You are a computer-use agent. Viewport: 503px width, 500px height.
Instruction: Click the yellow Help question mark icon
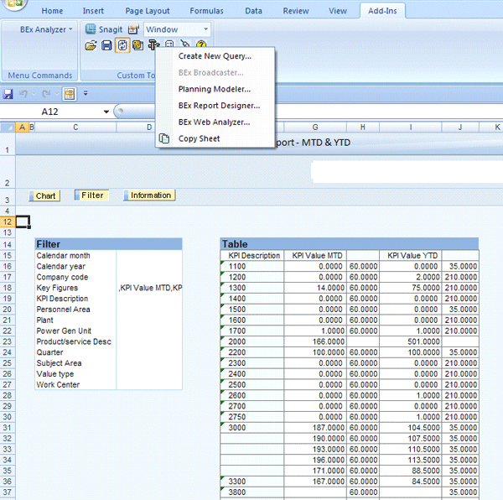[x=201, y=45]
